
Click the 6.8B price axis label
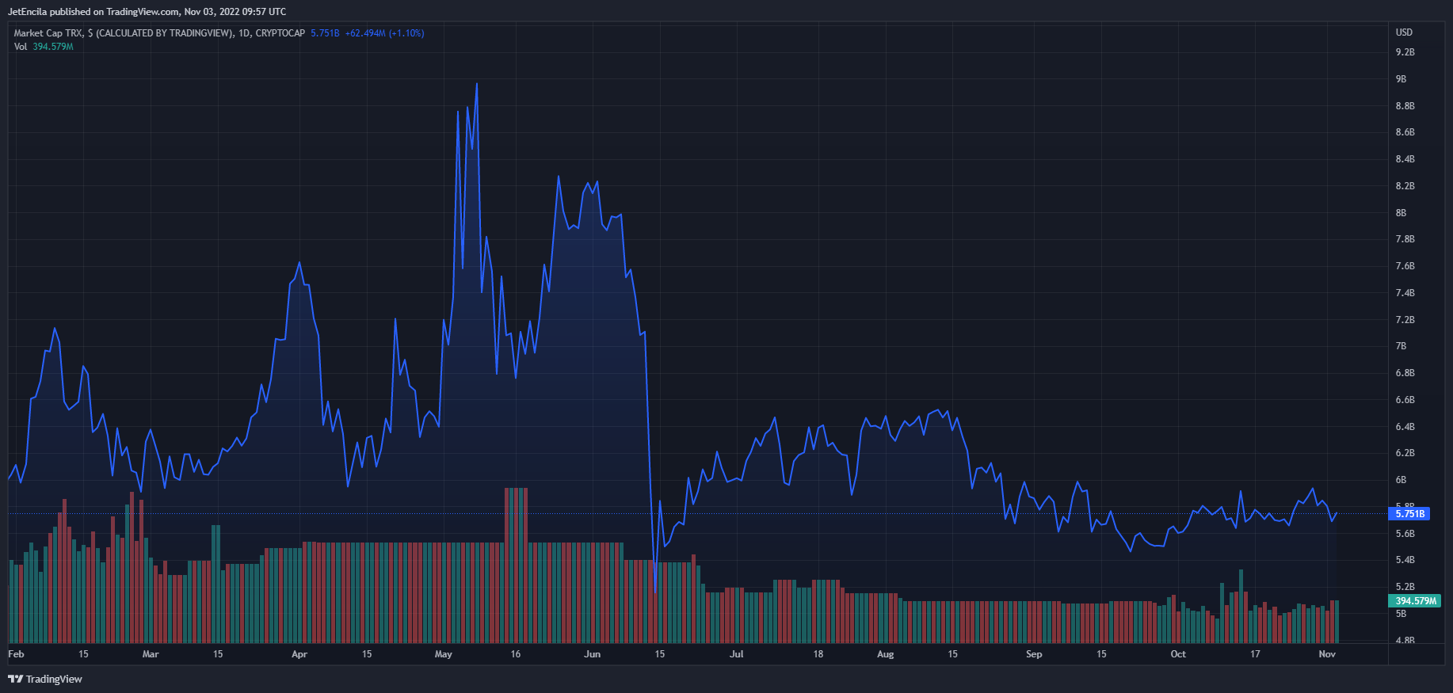(1405, 373)
